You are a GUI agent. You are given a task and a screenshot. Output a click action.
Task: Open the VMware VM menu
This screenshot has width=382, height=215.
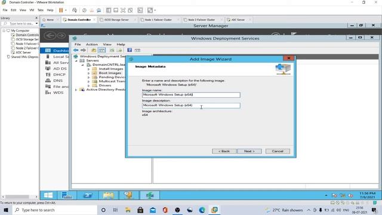tap(32, 10)
